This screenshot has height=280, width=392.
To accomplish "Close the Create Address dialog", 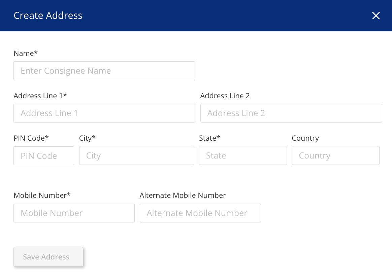I will [x=376, y=16].
